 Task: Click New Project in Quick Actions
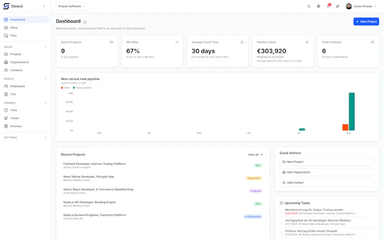pyautogui.click(x=327, y=162)
